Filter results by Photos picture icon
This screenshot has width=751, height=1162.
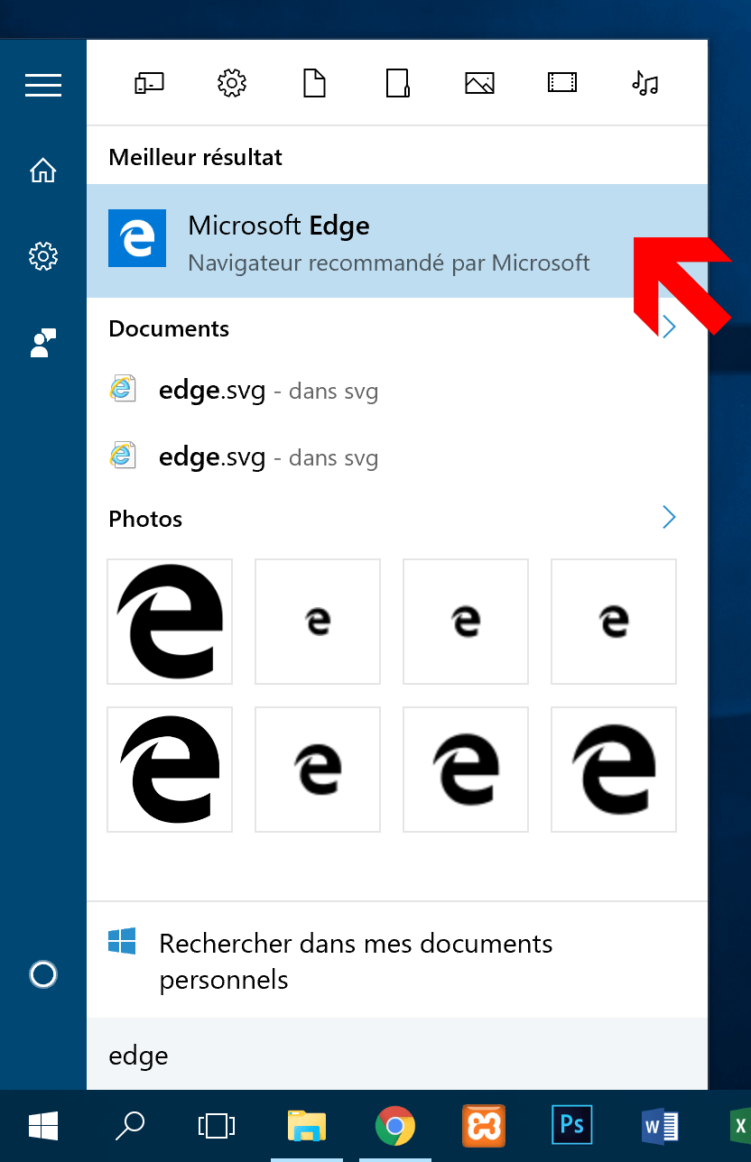[479, 84]
